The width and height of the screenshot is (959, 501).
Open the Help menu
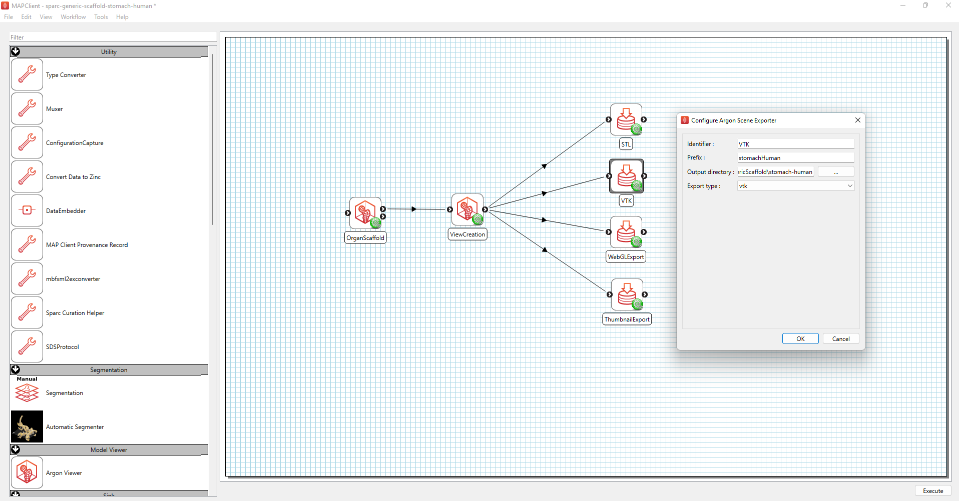[x=122, y=17]
